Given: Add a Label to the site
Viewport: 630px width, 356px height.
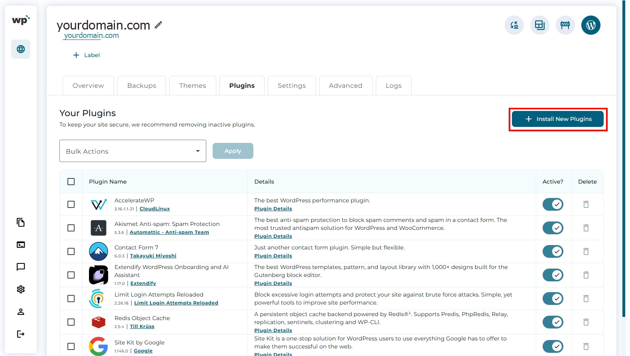Looking at the screenshot, I should (86, 55).
